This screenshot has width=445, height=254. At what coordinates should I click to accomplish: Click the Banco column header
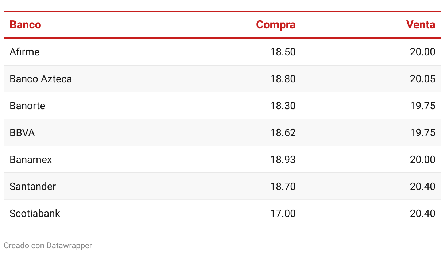click(x=25, y=25)
